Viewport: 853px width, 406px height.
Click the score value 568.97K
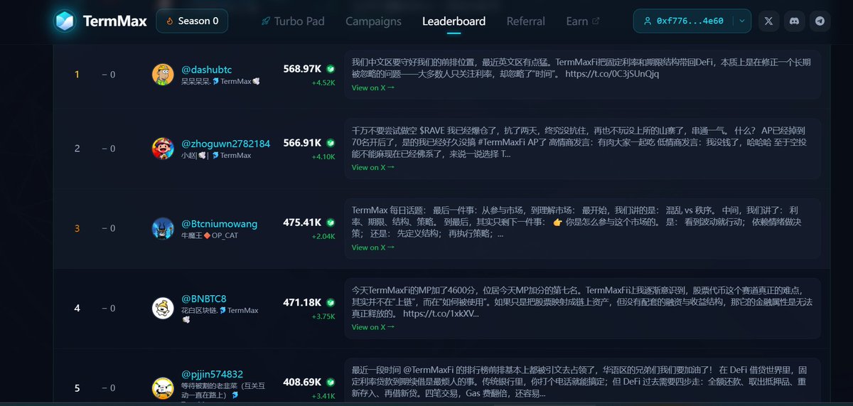point(302,69)
